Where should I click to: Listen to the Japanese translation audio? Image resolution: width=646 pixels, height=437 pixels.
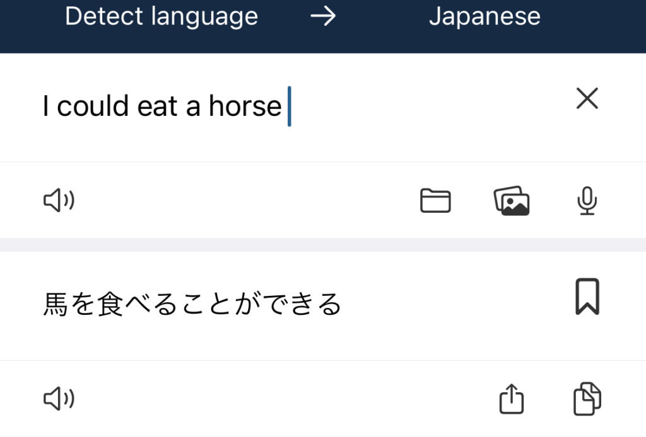(59, 399)
